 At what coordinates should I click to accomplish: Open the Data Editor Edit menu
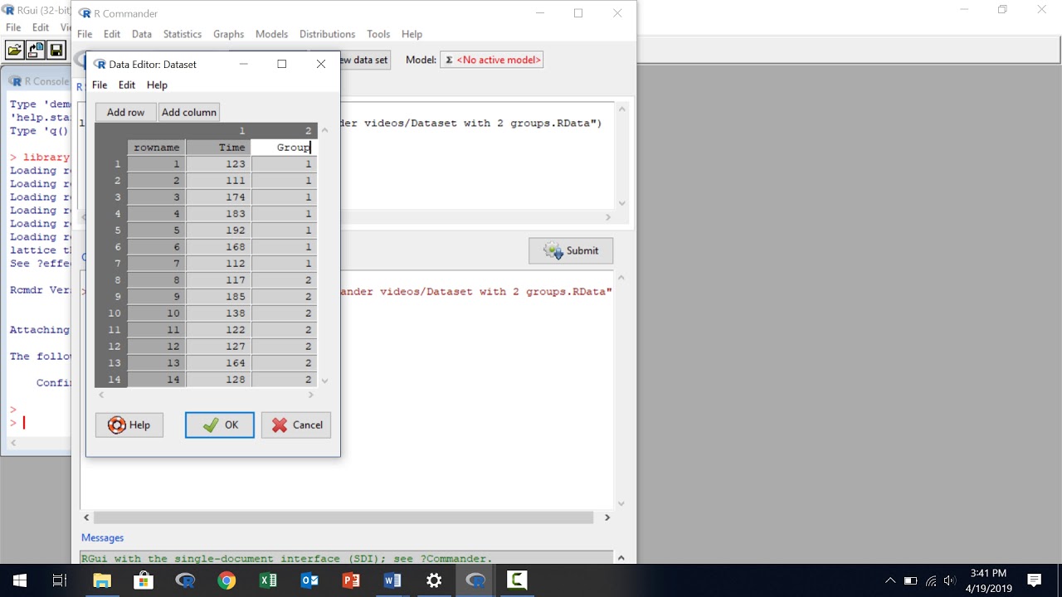[127, 85]
